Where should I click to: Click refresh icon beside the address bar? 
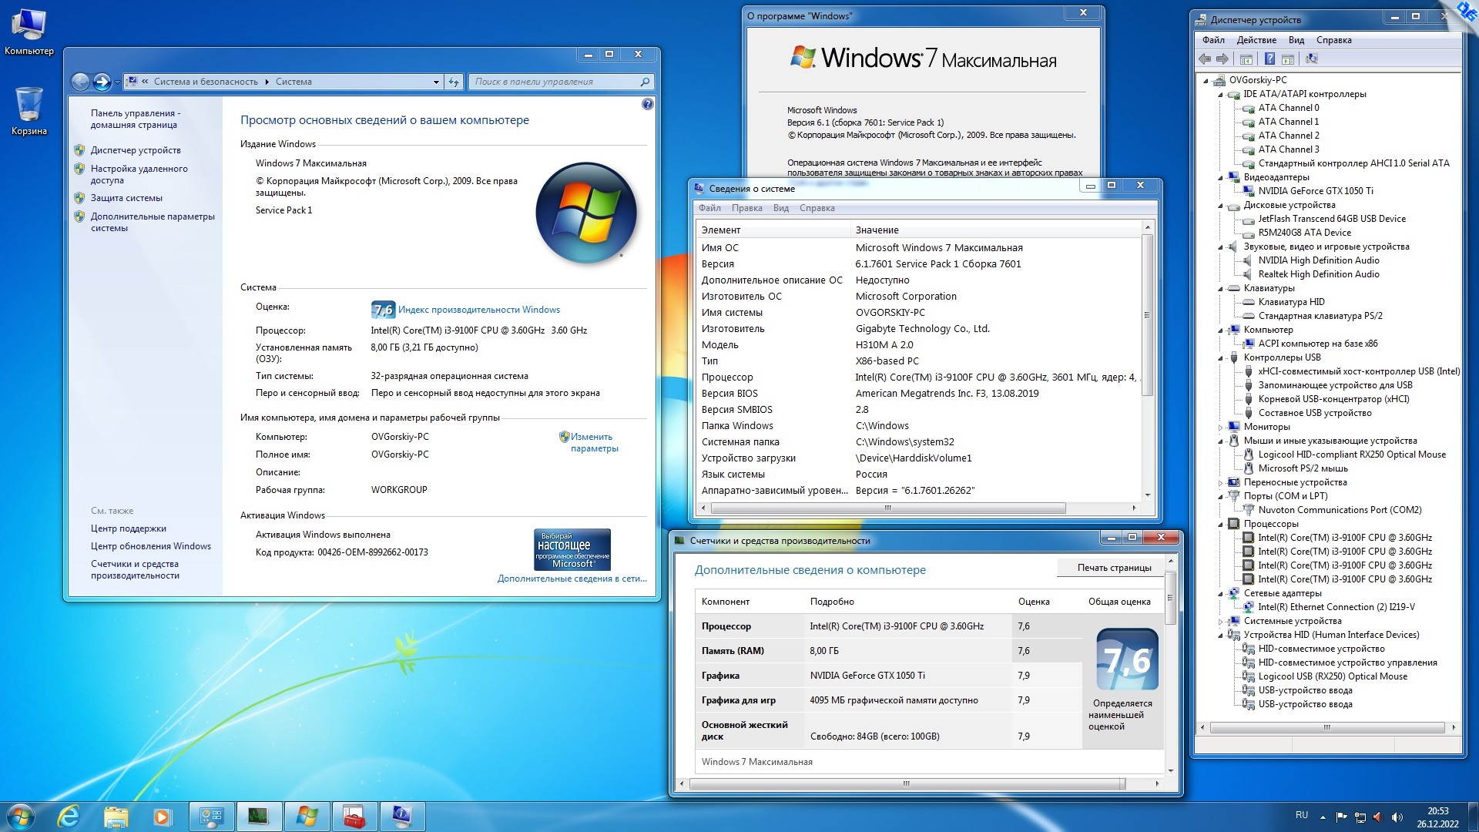coord(454,82)
